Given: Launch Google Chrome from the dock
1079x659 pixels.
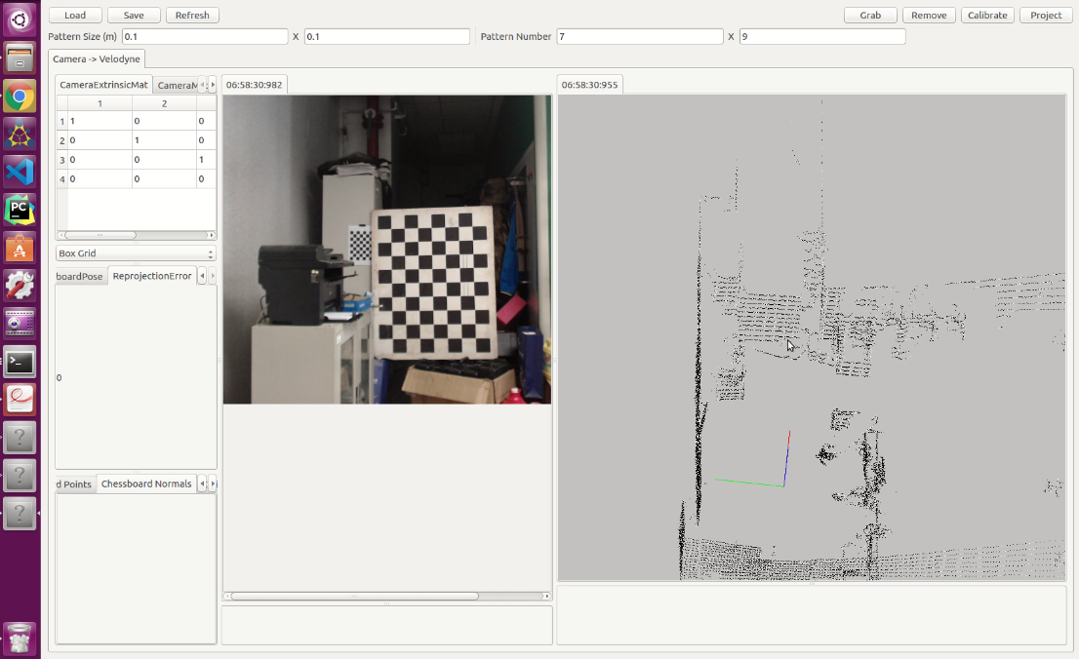Looking at the screenshot, I should [x=20, y=97].
